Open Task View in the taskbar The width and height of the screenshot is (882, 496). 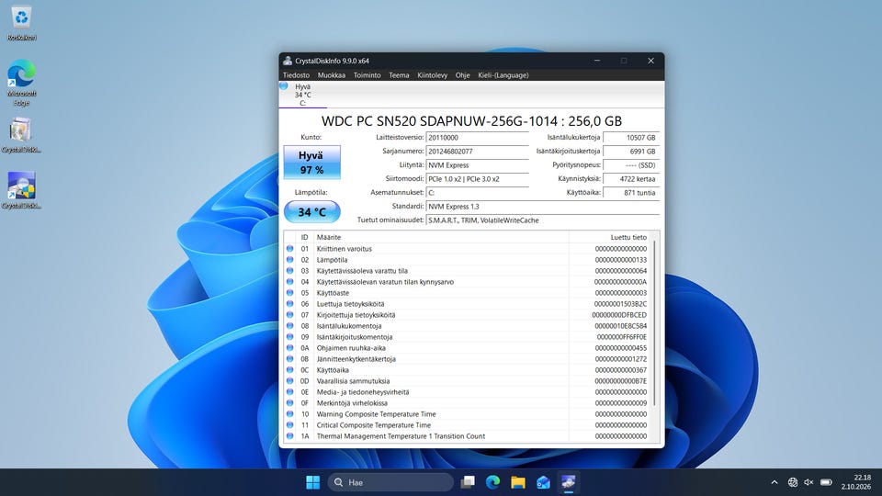coord(468,482)
